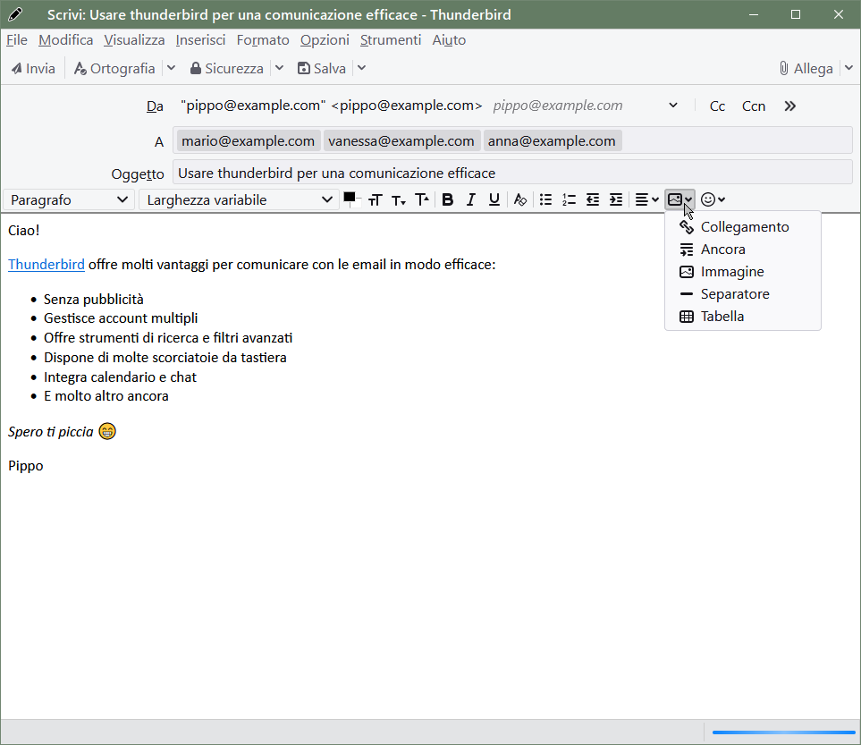Toggle underline formatting
This screenshot has width=861, height=745.
(494, 200)
